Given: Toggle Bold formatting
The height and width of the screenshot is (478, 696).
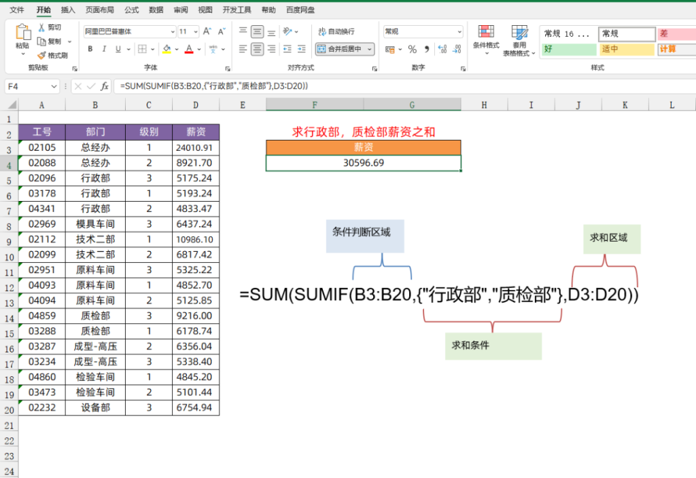Looking at the screenshot, I should tap(90, 49).
